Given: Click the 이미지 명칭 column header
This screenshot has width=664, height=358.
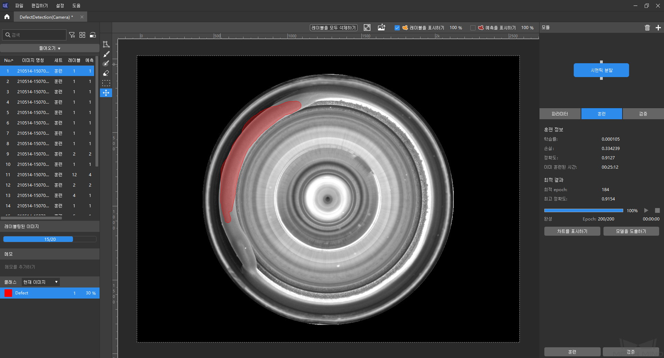Looking at the screenshot, I should tap(33, 60).
